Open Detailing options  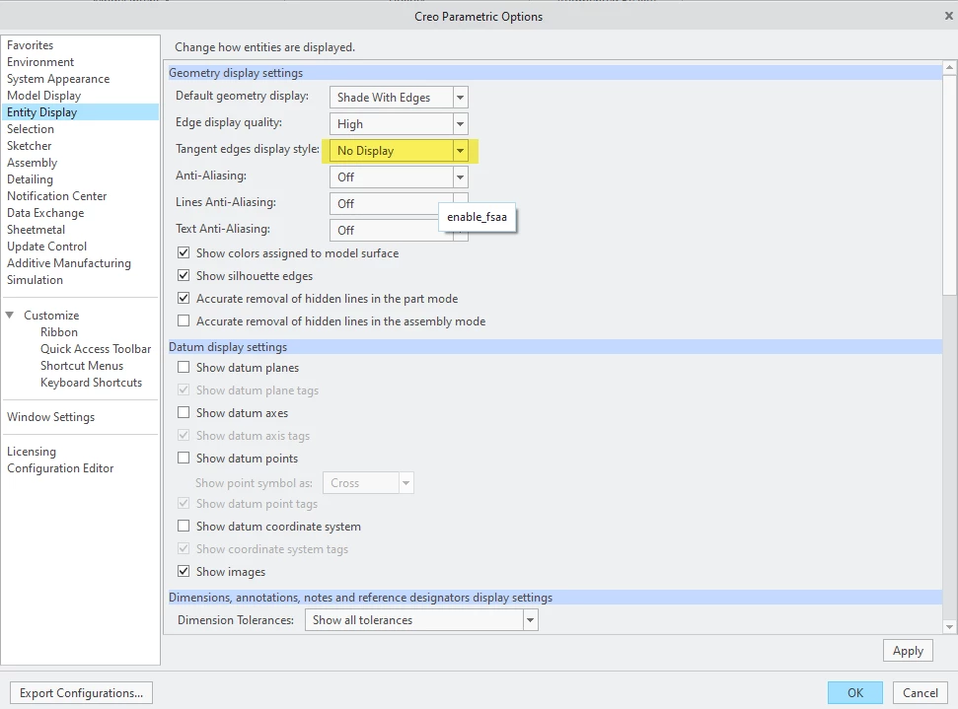point(30,179)
